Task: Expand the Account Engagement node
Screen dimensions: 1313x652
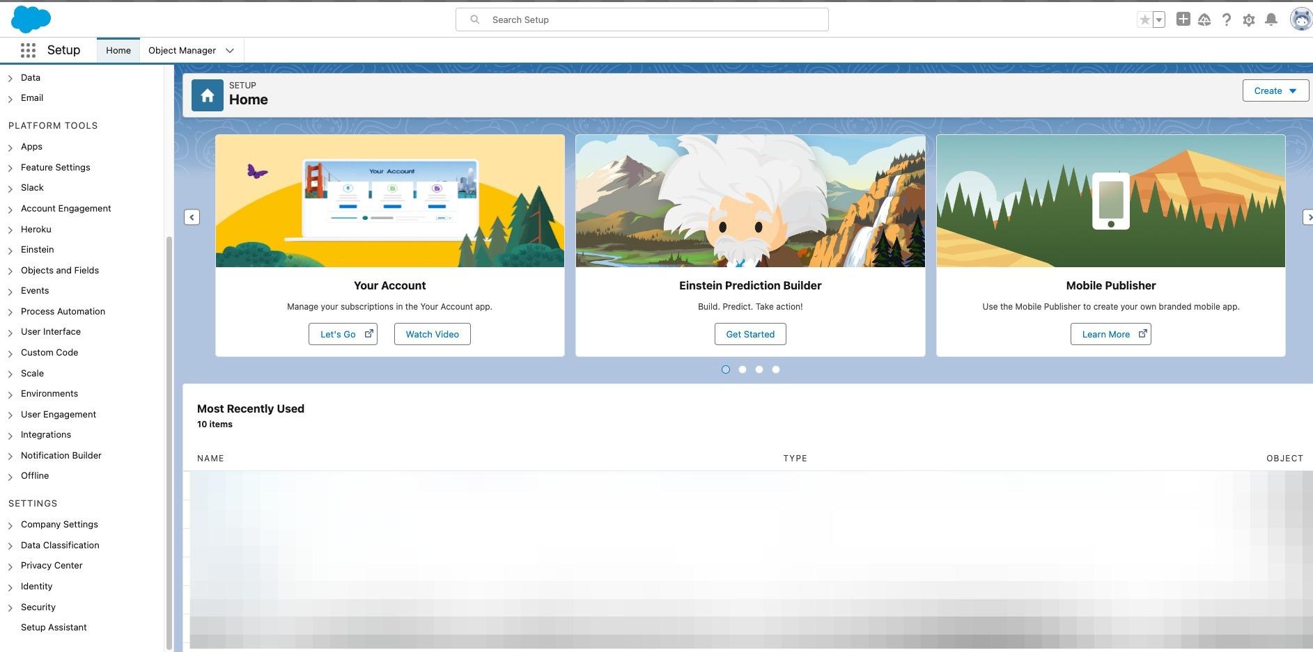Action: tap(10, 209)
